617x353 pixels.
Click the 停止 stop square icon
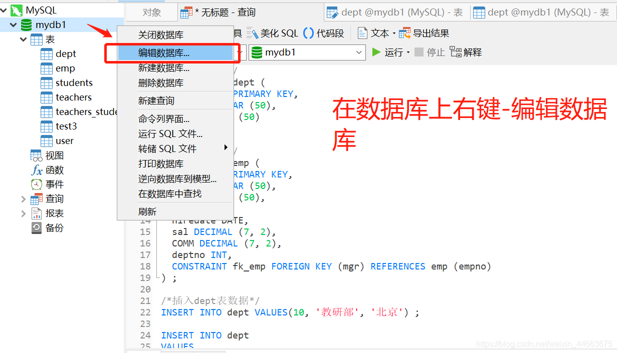[x=419, y=52]
